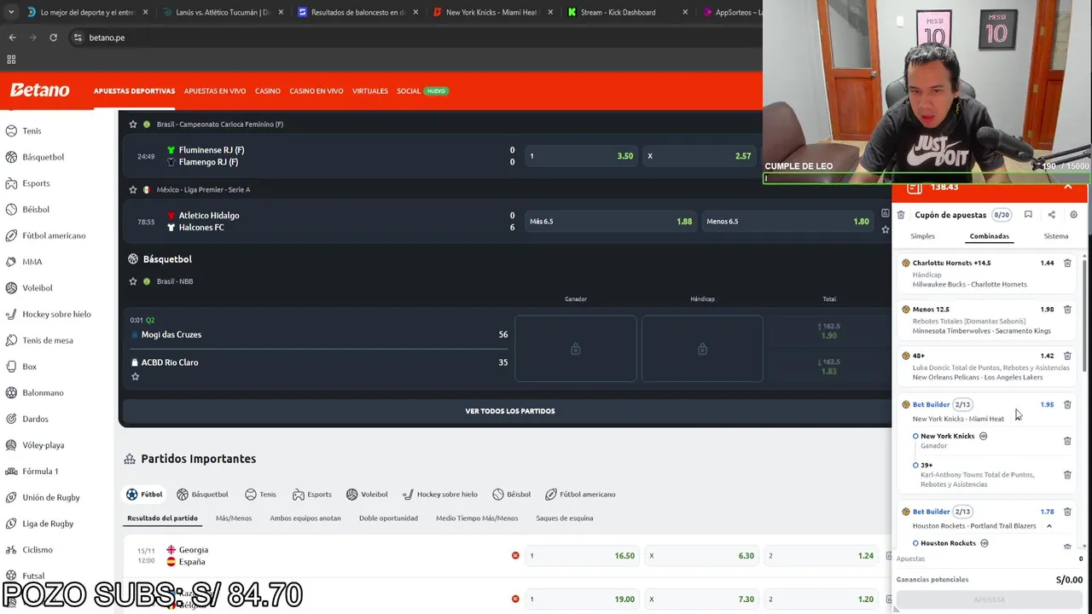Open the Sistema coupon tab

(1055, 236)
